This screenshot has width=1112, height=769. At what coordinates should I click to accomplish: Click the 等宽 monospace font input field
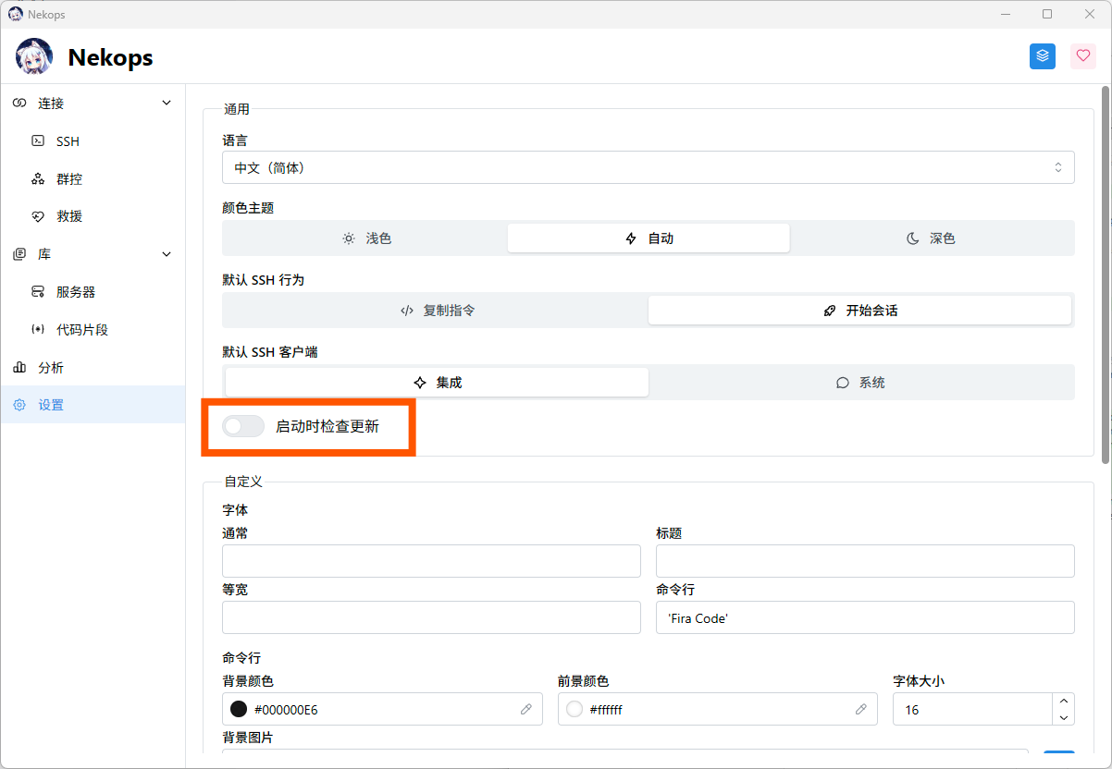431,617
